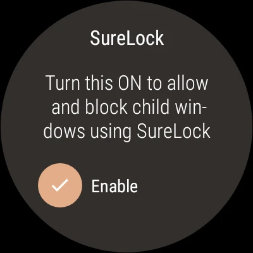The height and width of the screenshot is (253, 253).
Task: Select the word SureLock in dialog title
Action: [x=127, y=38]
